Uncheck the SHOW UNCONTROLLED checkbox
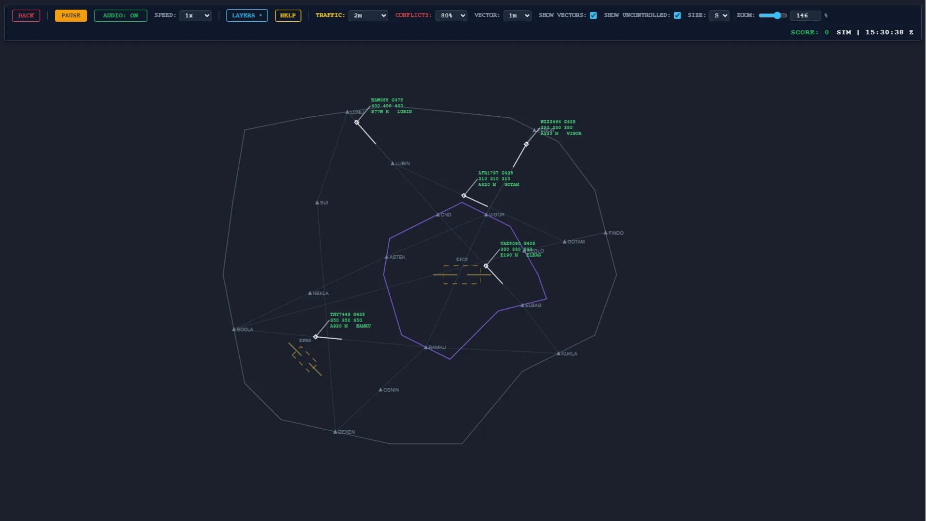The height and width of the screenshot is (521, 926). pos(677,15)
